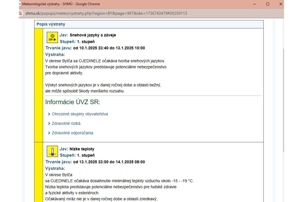Maximize the Chrome popup window
The image size is (303, 202).
pos(268,4)
